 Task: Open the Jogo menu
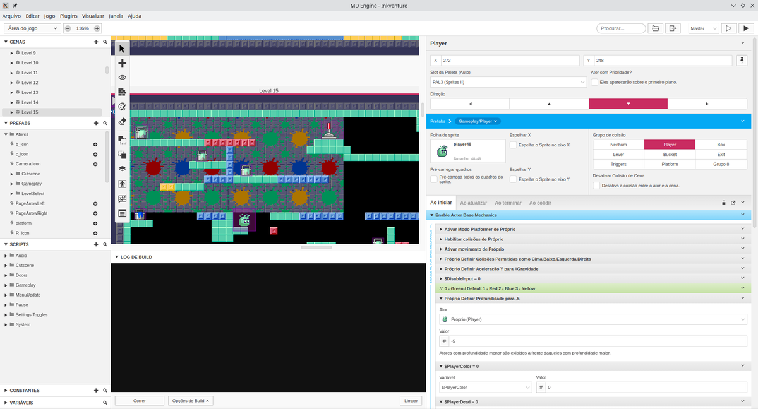(x=50, y=16)
